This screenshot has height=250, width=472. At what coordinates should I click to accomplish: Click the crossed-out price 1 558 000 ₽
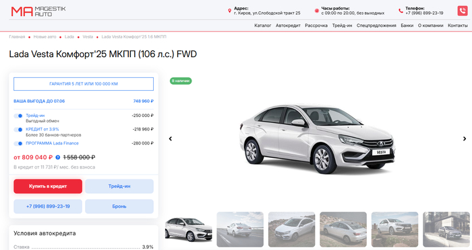[79, 157]
